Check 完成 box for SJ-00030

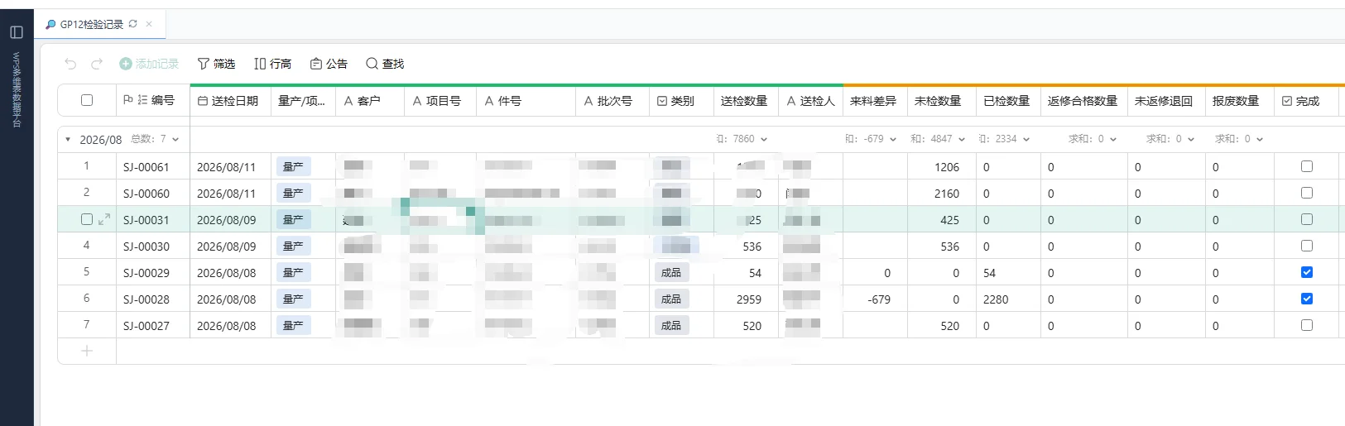1307,246
